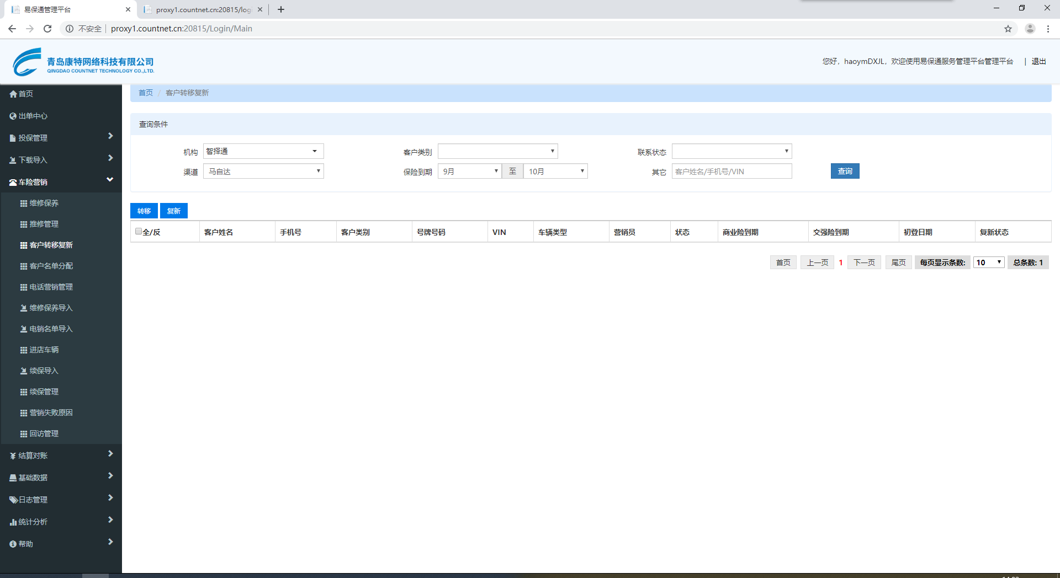Click the grid icon next to 进店车辆
The image size is (1060, 578).
[x=24, y=350]
